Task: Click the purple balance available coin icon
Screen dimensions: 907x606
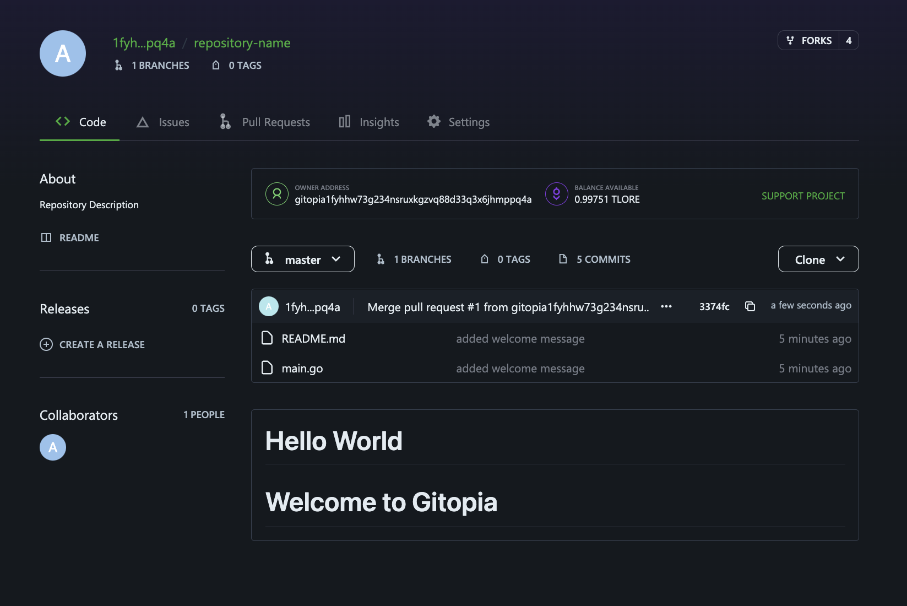Action: tap(557, 194)
